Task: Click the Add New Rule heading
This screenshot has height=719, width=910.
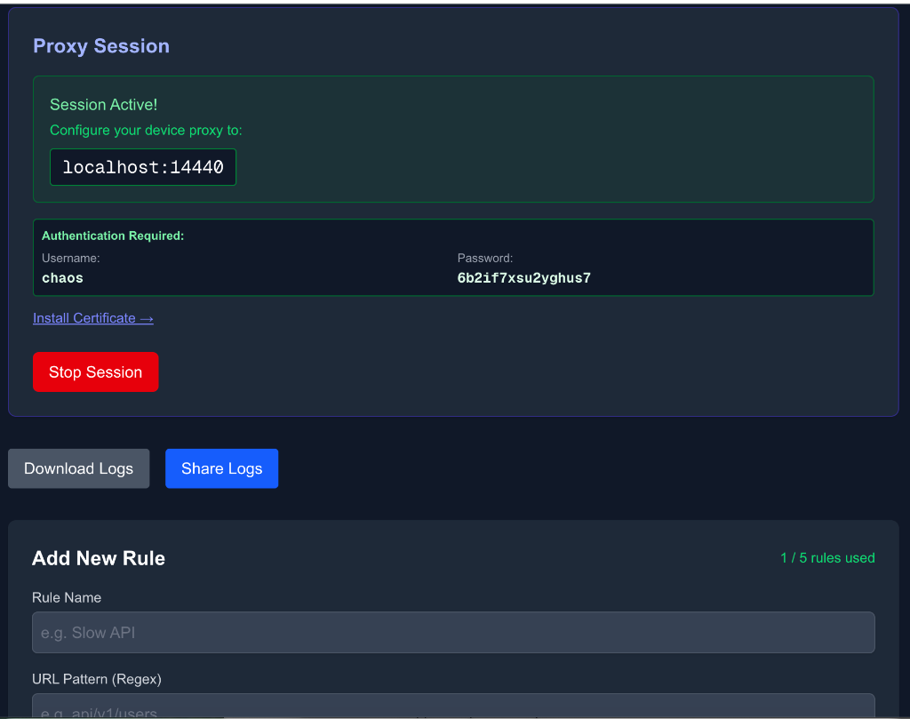Action: click(x=99, y=558)
